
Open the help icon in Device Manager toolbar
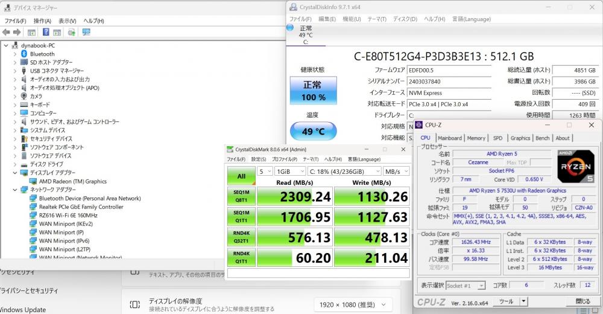click(x=46, y=33)
